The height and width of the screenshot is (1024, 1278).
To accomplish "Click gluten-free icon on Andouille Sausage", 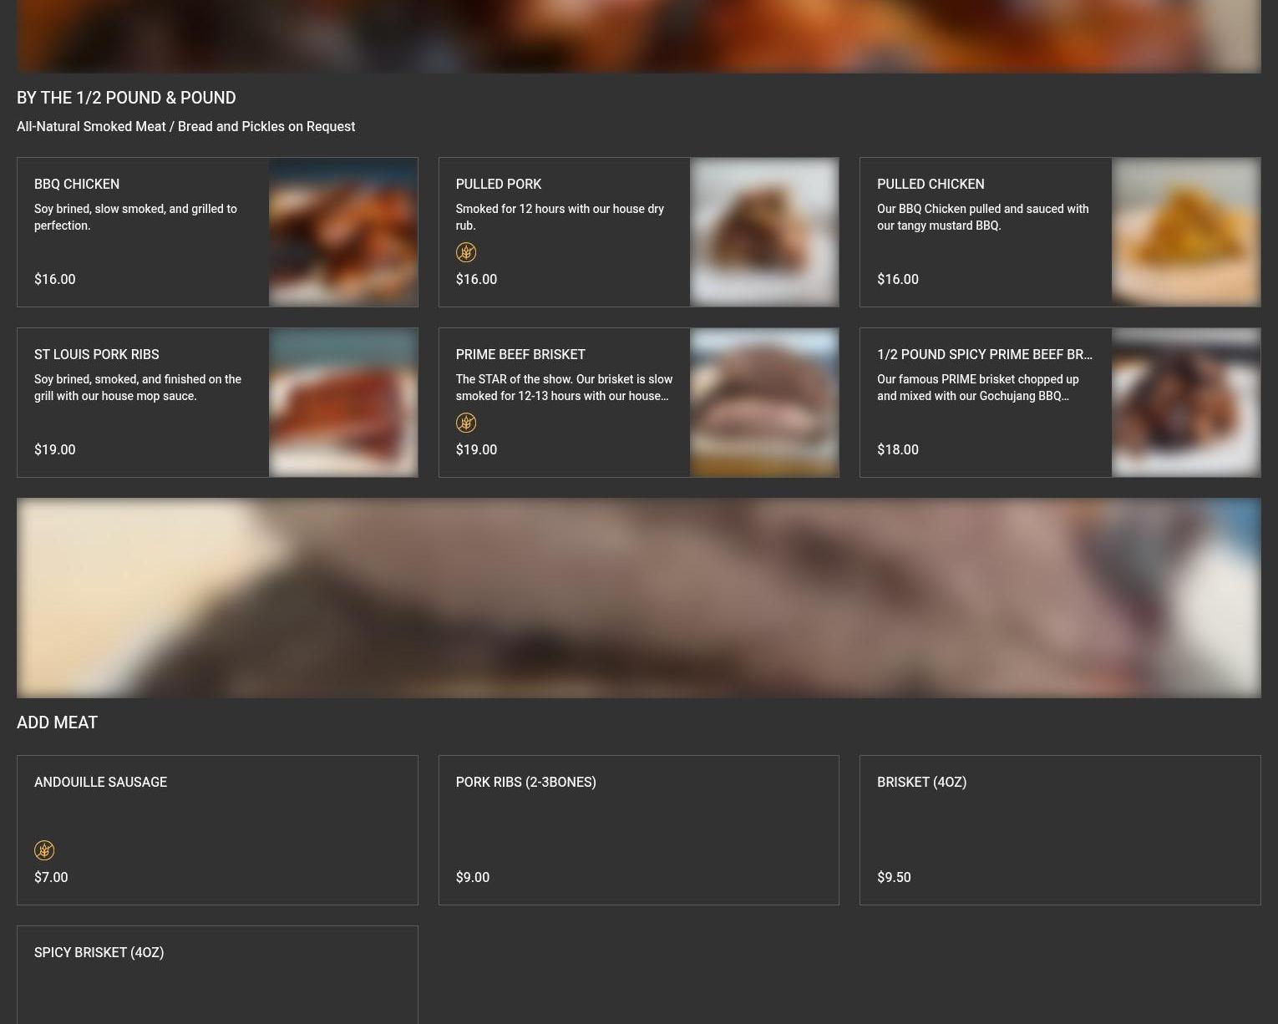I will [x=44, y=850].
